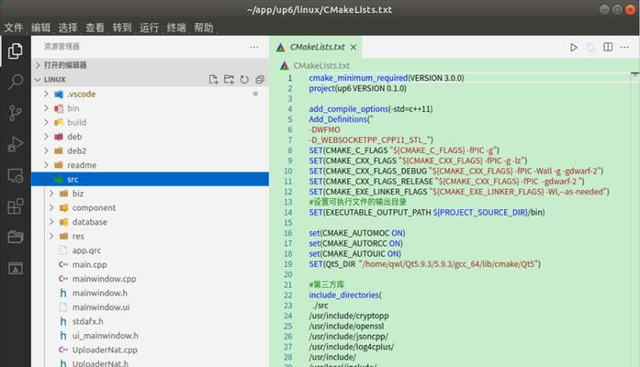Click CMakeLists.txt in the breadcrumb bar
The height and width of the screenshot is (367, 640).
coord(321,65)
